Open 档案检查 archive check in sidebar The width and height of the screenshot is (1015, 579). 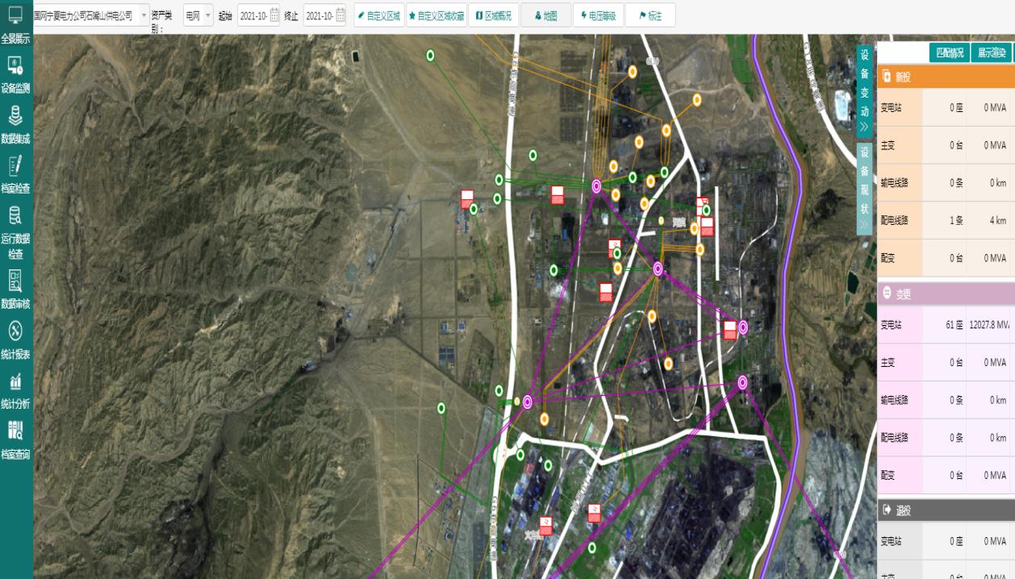15,175
